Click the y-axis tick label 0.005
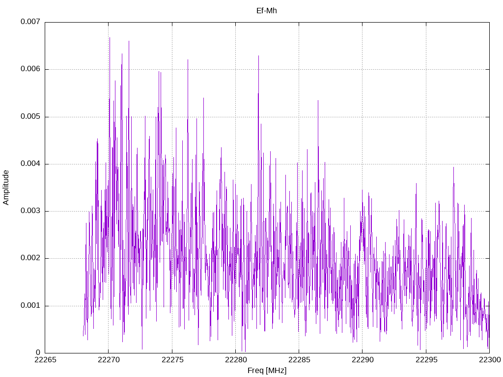Screen dimensions: 503x377 click(x=30, y=116)
